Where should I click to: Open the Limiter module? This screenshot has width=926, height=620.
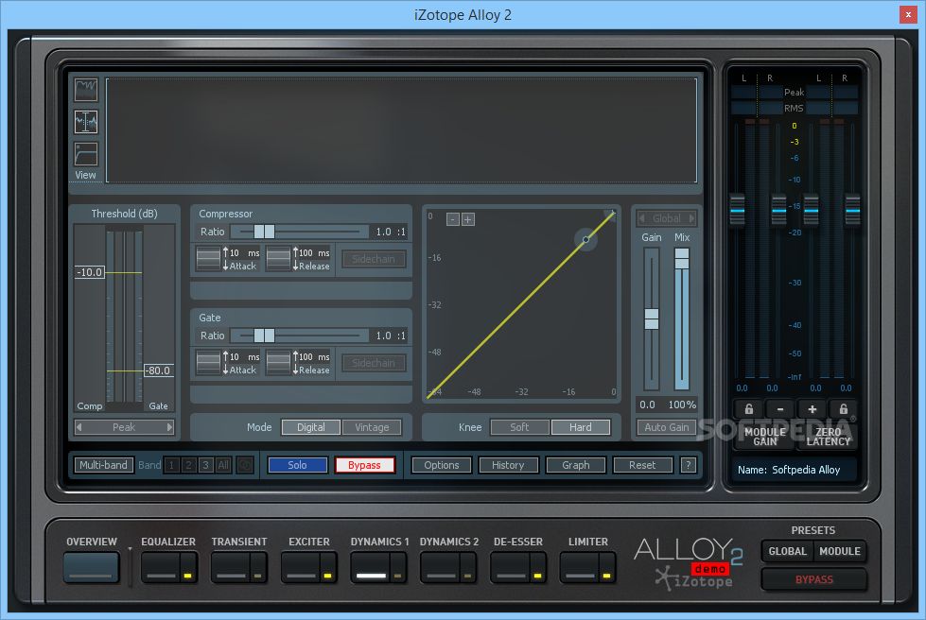coord(579,567)
